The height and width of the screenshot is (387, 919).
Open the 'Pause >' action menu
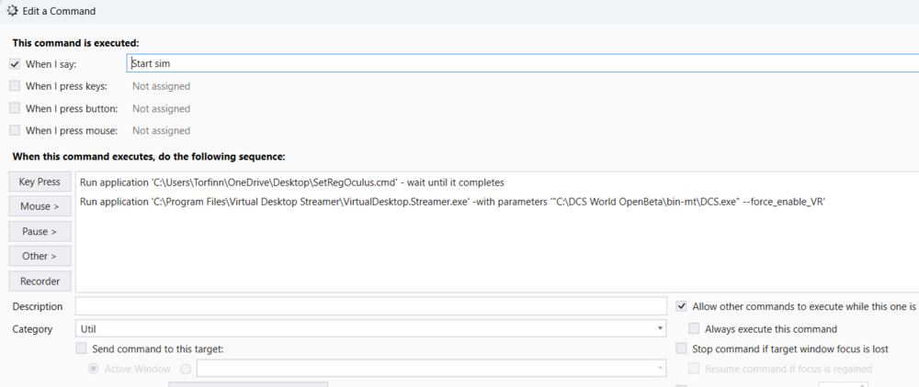pyautogui.click(x=40, y=231)
